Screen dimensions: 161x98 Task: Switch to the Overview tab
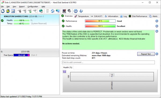67,16
